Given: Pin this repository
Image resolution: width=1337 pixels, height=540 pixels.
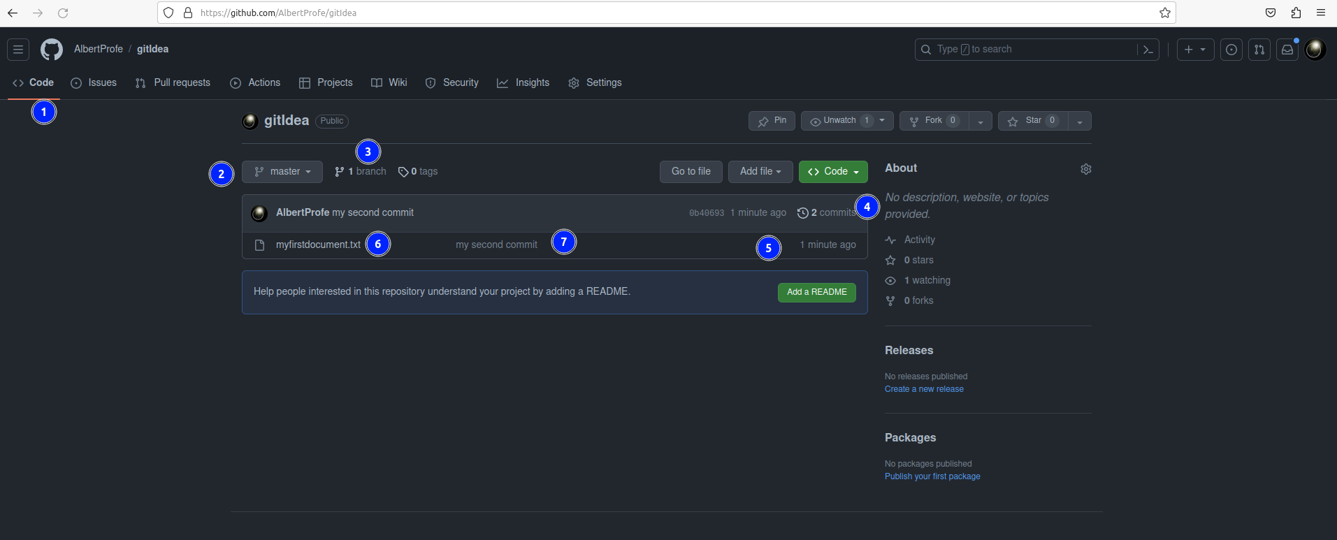Looking at the screenshot, I should click(x=772, y=121).
